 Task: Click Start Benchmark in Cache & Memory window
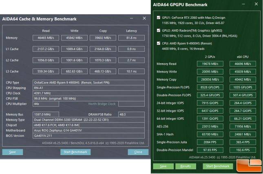tap(75, 152)
